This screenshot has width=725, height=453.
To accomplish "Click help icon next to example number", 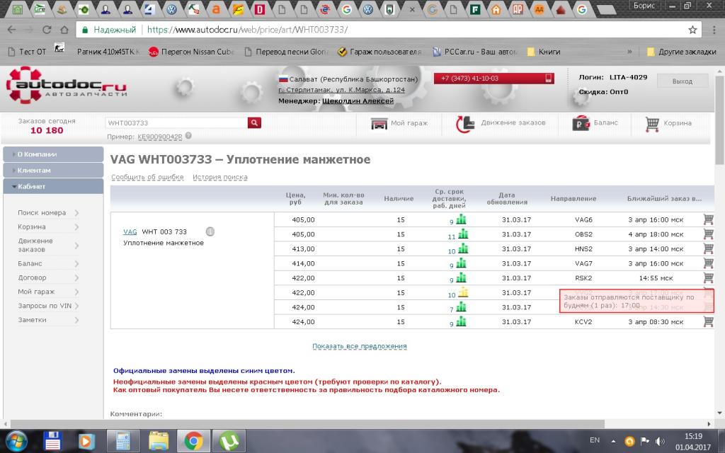I will coord(188,136).
